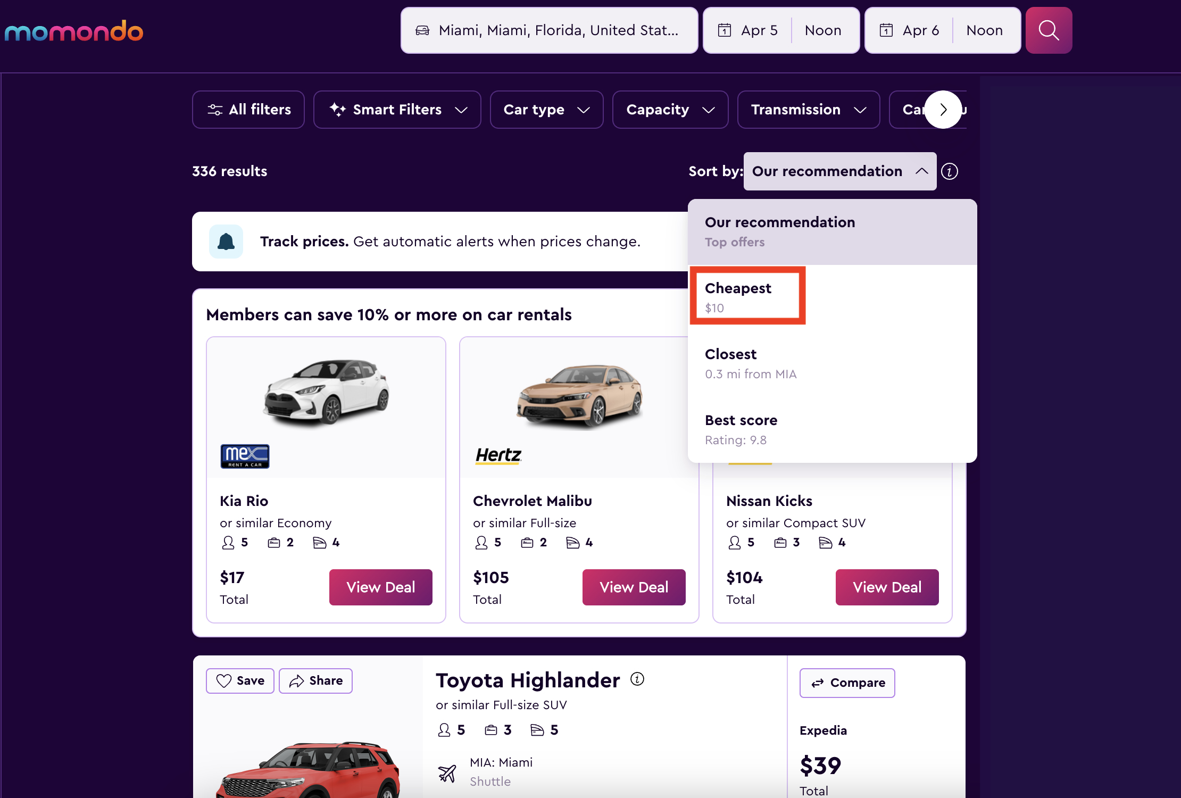Change the pickup time Noon

(823, 30)
